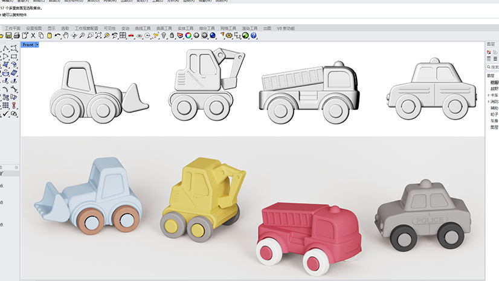Open the 渲染工具 tab

(x=249, y=28)
